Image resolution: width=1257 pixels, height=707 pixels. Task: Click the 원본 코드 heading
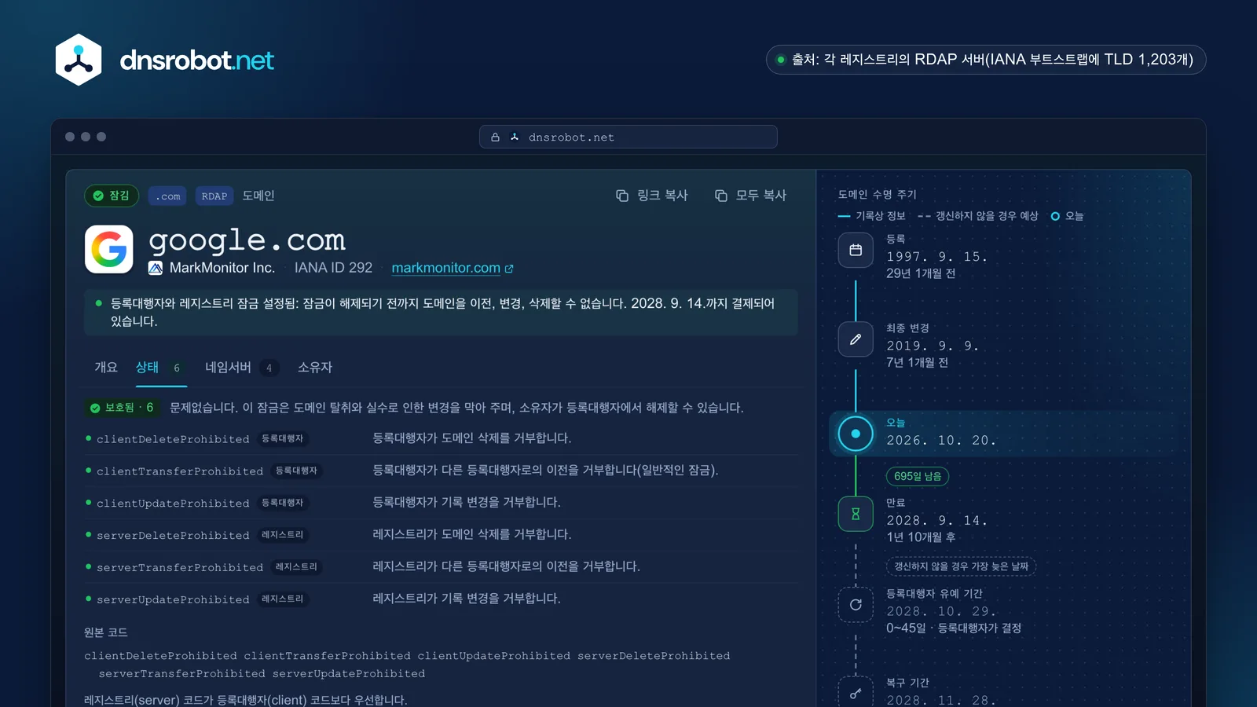coord(106,632)
